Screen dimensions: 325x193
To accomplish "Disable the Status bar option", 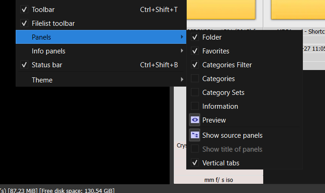I will click(24, 65).
